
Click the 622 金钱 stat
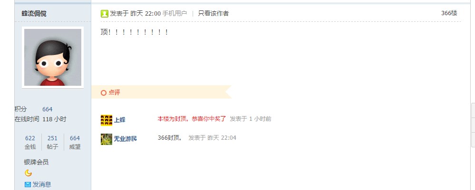pos(30,142)
